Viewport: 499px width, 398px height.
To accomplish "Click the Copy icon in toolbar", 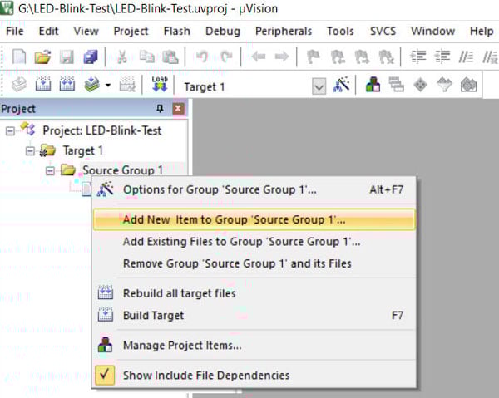I will click(x=146, y=57).
